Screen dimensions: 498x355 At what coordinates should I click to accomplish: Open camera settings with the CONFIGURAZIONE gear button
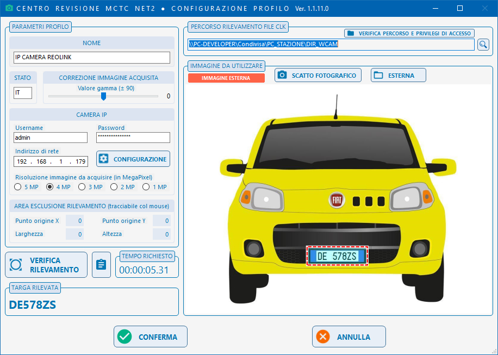[133, 159]
